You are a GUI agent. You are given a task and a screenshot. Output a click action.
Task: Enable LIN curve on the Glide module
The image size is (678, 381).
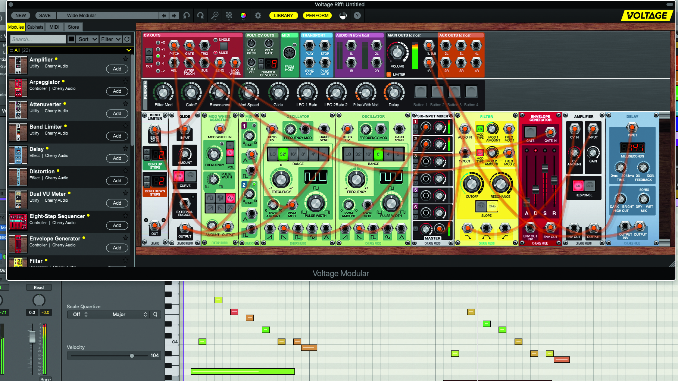click(179, 176)
